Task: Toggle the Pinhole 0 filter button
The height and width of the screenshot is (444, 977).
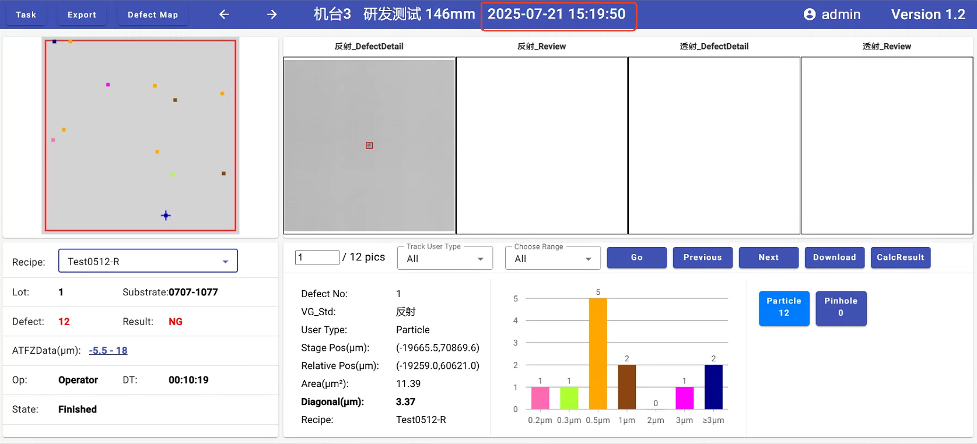Action: 841,308
